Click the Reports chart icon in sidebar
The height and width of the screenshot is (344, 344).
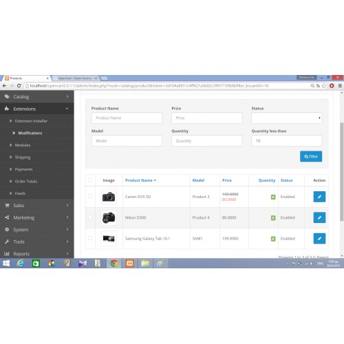coord(7,254)
